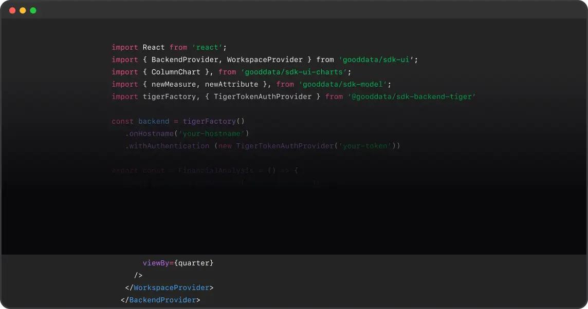Click the red close window button

pyautogui.click(x=12, y=10)
